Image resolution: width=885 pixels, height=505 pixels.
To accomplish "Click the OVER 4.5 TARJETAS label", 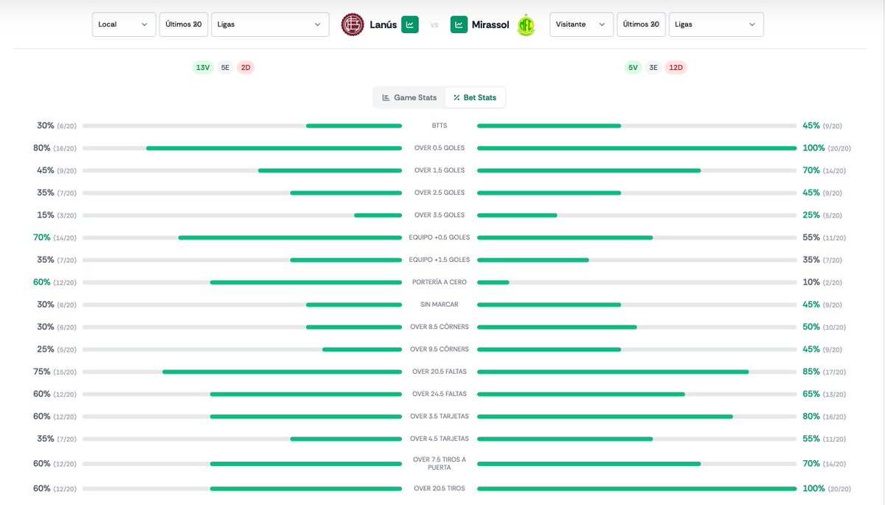I will pyautogui.click(x=440, y=439).
